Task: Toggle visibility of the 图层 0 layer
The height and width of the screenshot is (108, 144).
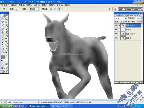Action: 116,38
